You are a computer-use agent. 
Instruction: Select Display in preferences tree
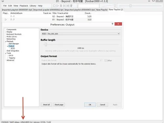(x=10, y=32)
